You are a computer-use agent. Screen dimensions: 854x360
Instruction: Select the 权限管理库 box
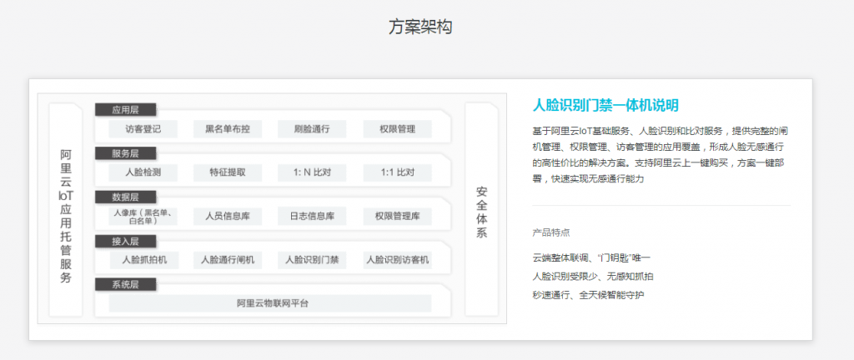tap(397, 217)
